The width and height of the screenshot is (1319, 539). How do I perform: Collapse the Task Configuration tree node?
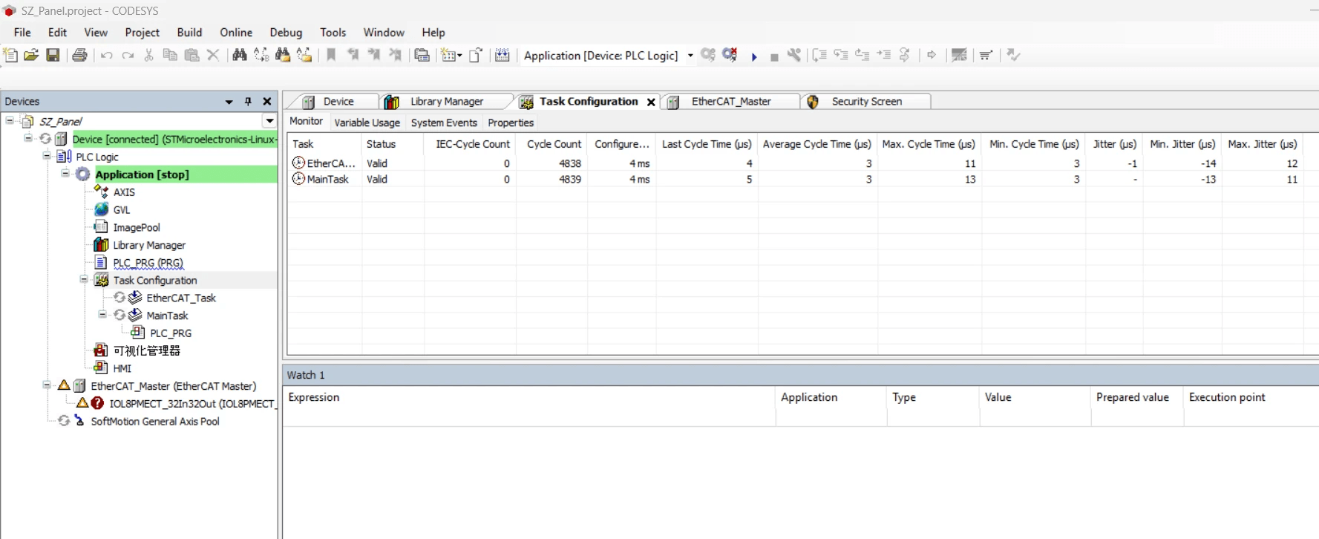coord(84,280)
